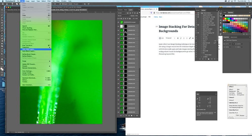Viewport: 252px width, 136px height.
Task: Hide the topmost merged layer using eye icon
Action: [x=118, y=22]
